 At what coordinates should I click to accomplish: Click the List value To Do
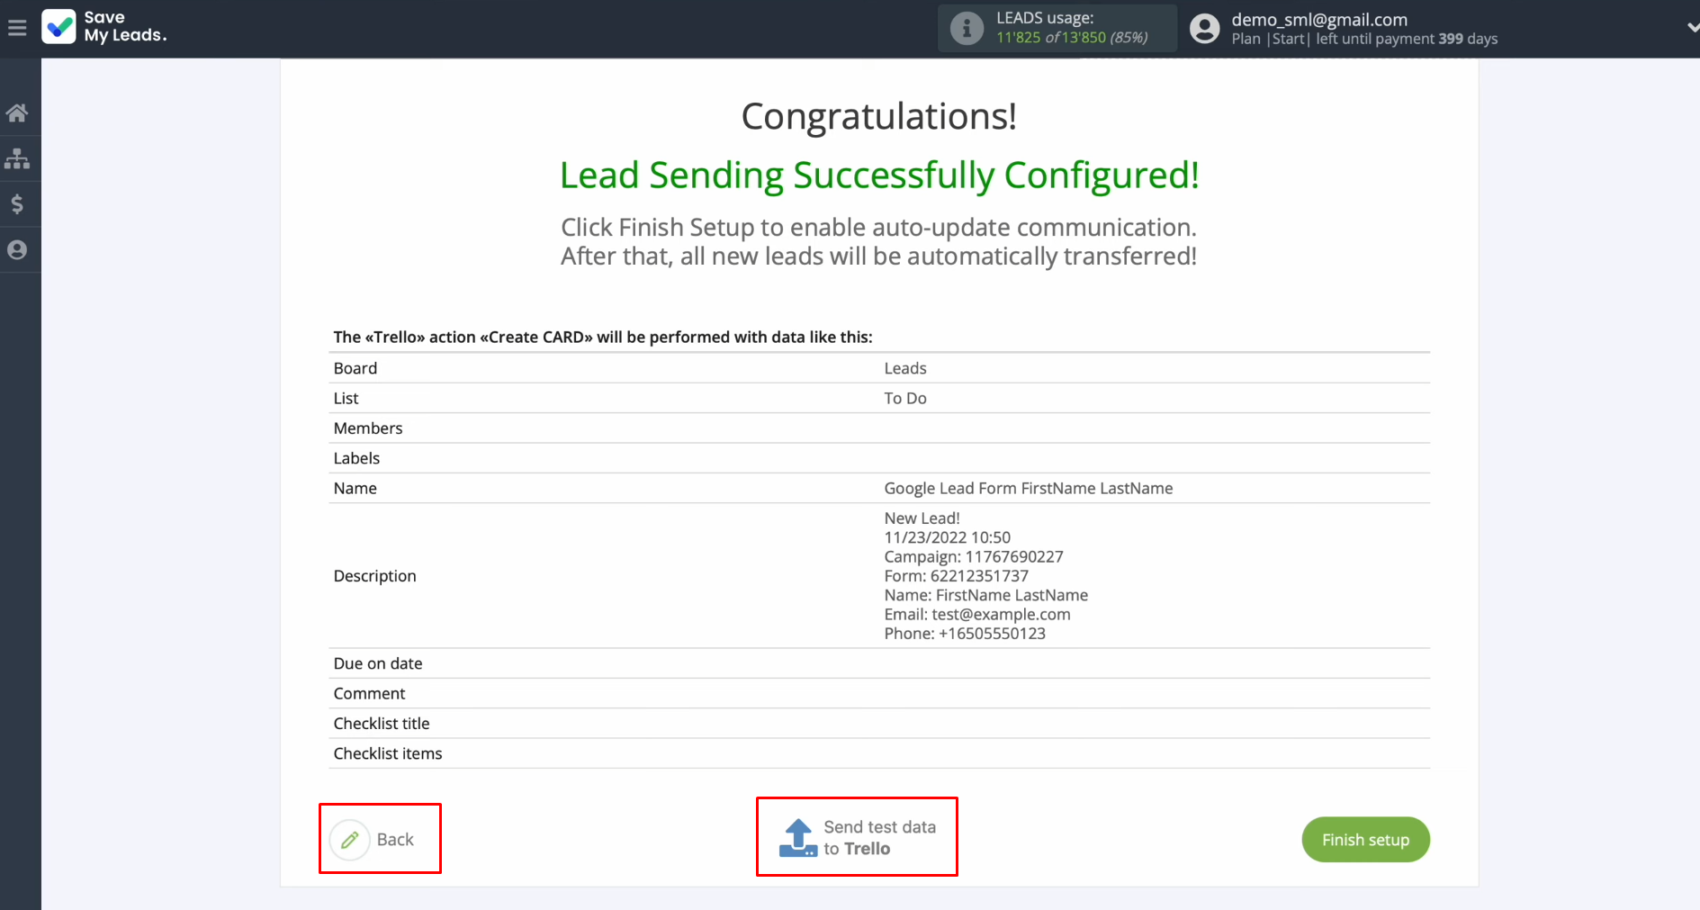[x=905, y=398]
